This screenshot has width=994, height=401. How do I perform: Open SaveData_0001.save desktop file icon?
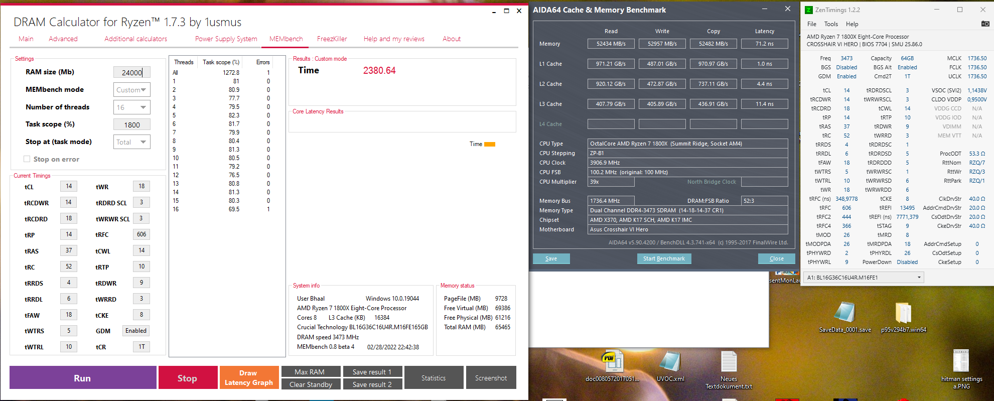click(x=845, y=317)
